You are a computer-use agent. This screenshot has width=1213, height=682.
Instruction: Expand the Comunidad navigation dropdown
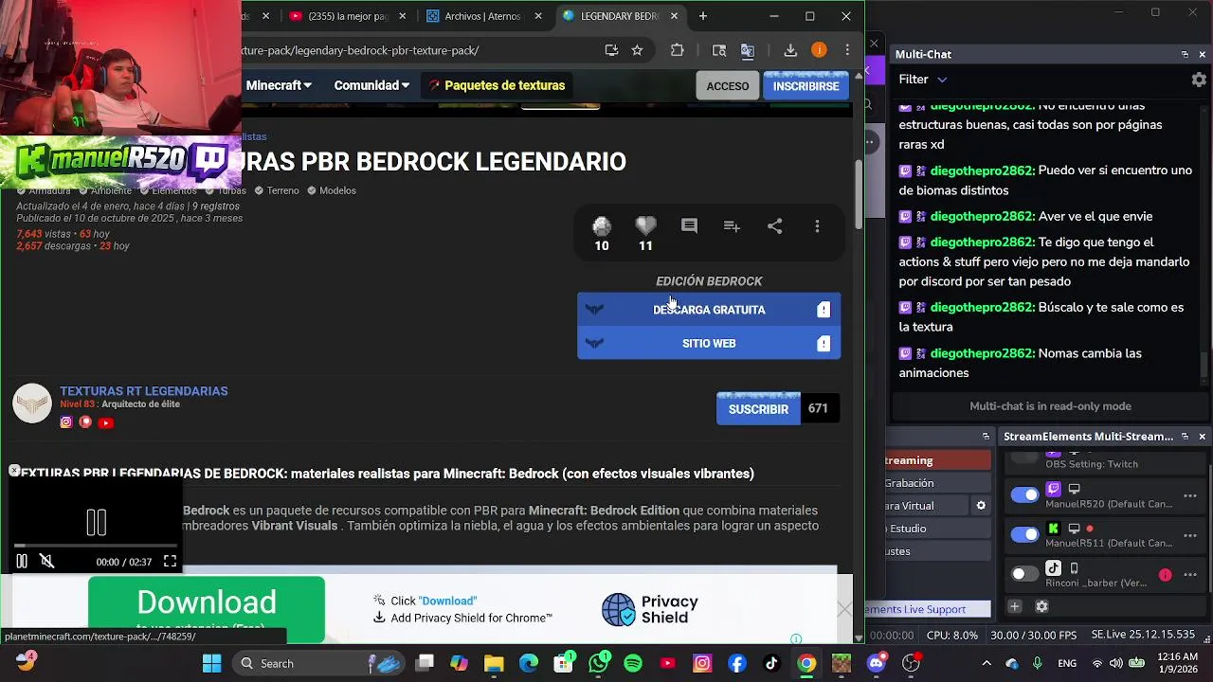tap(371, 85)
